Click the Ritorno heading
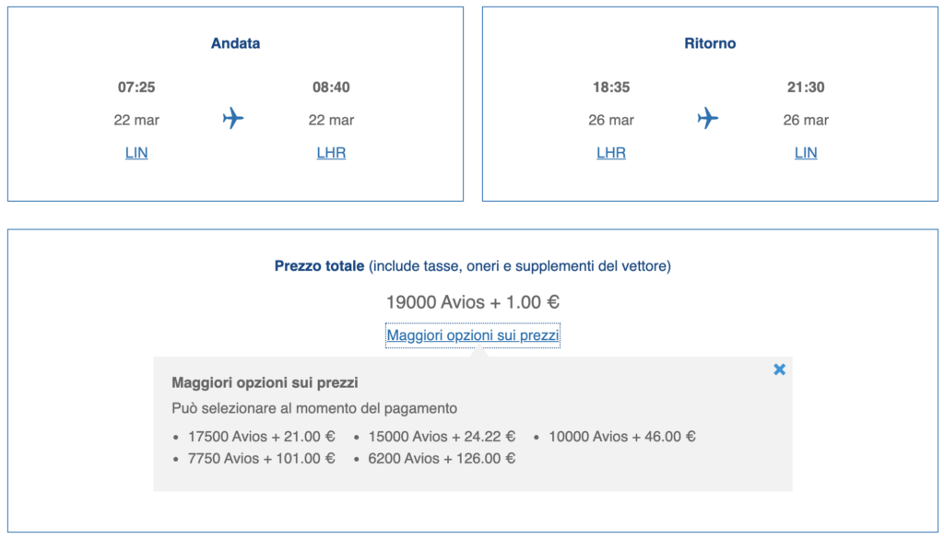This screenshot has width=944, height=539. [x=710, y=43]
